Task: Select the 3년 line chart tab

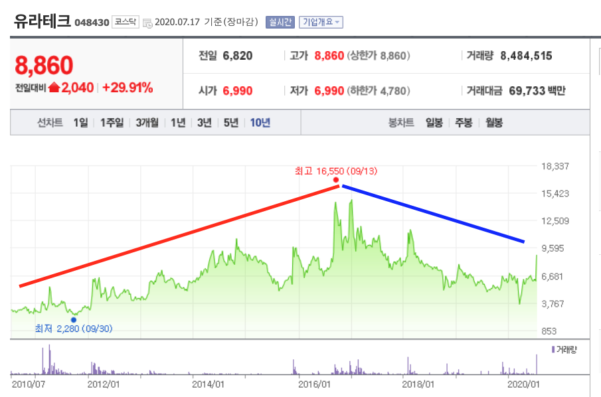Action: pos(205,123)
